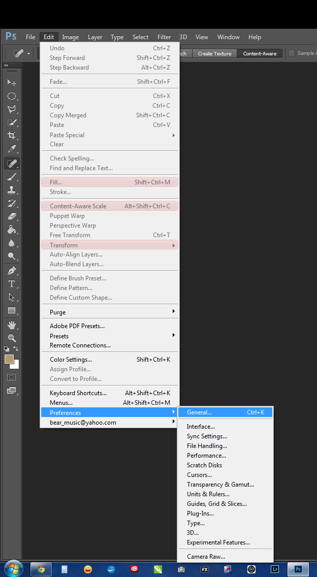Select the Crop tool
The image size is (317, 577).
pyautogui.click(x=12, y=136)
